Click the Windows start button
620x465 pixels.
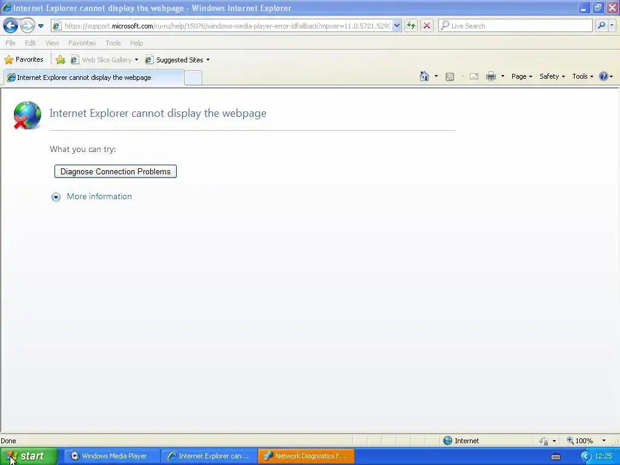coord(28,457)
